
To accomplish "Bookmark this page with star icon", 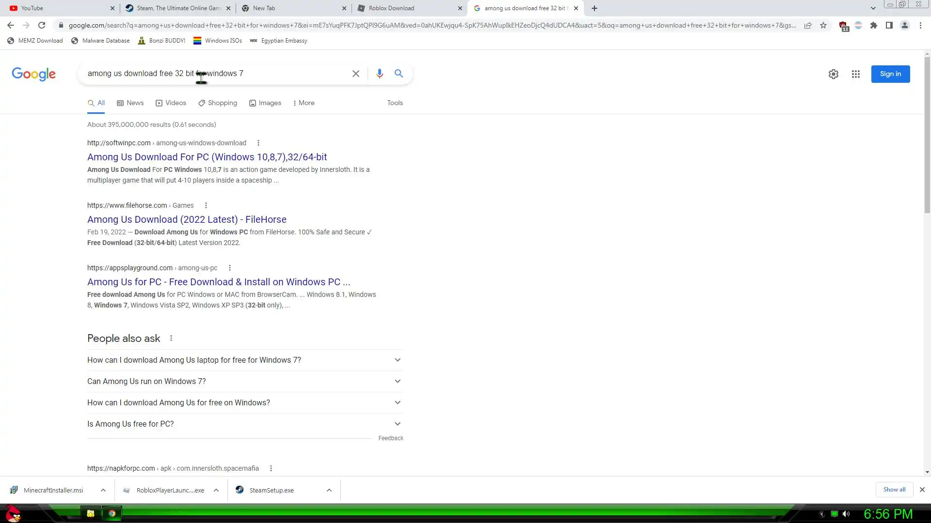I will (823, 25).
